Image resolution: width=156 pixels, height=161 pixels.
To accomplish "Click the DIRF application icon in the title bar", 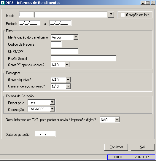I will pos(2,3).
